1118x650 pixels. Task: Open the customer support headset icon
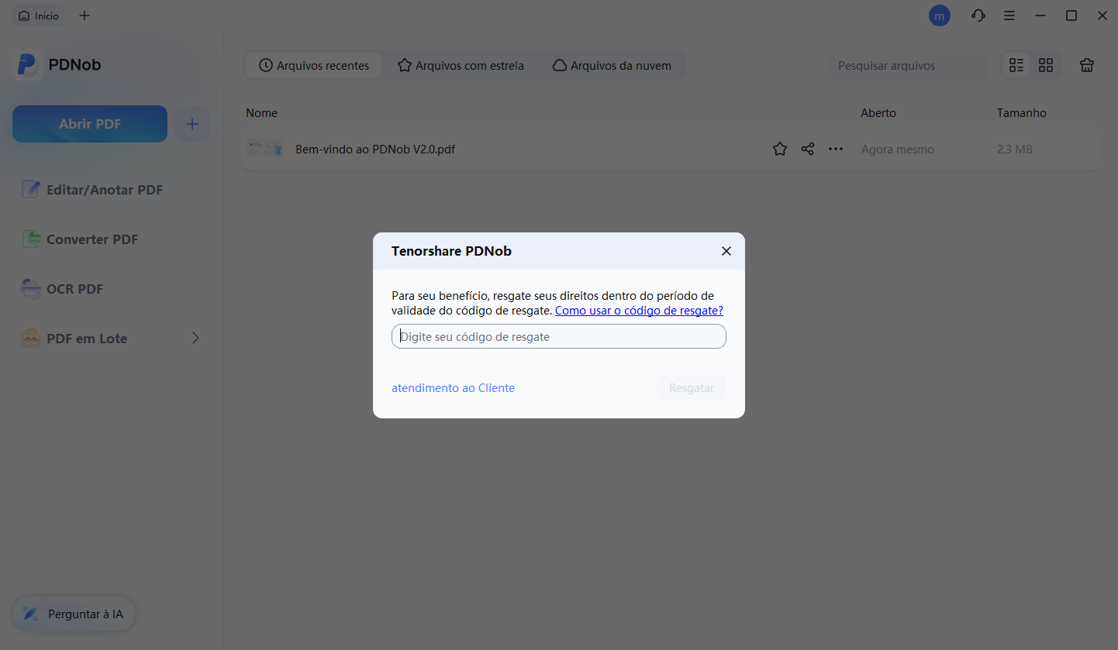[978, 15]
